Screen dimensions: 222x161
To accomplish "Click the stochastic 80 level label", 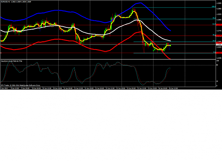I will 217,65.
